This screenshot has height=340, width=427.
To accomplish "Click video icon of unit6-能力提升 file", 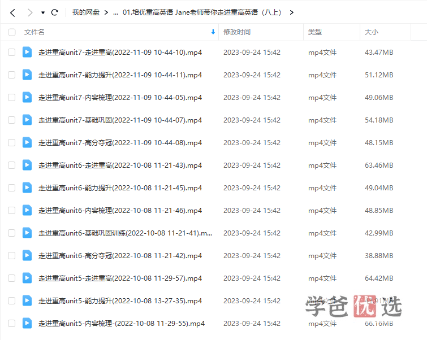I will pyautogui.click(x=27, y=188).
